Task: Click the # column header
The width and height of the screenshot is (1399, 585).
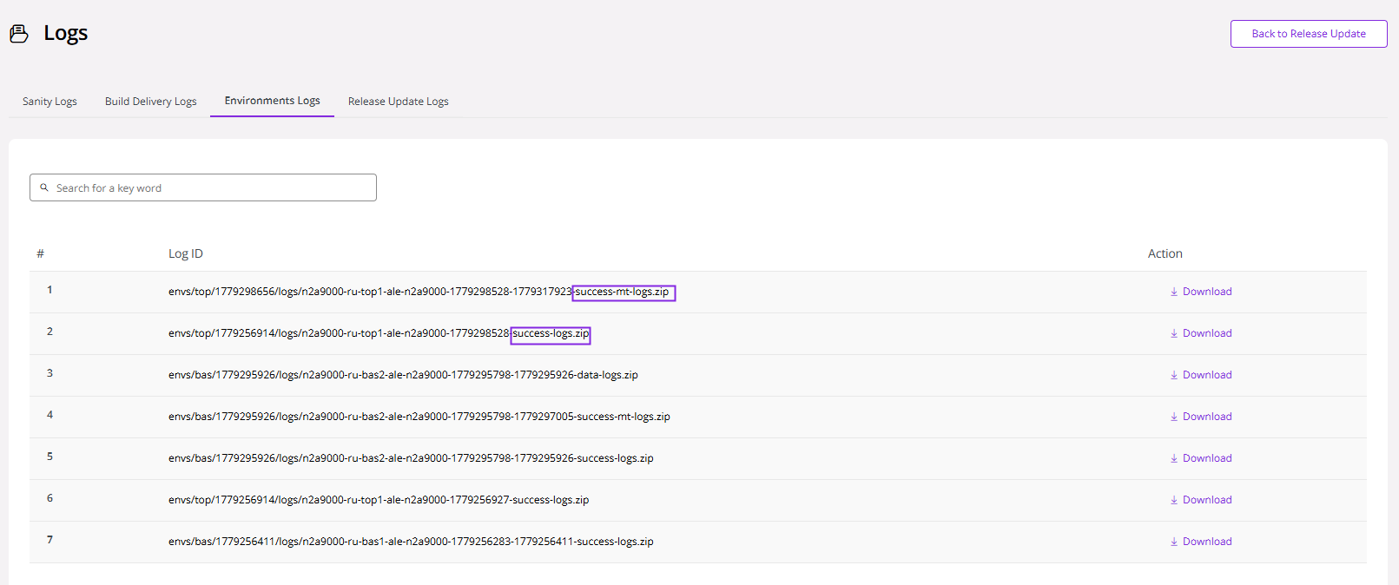Action: 40,253
